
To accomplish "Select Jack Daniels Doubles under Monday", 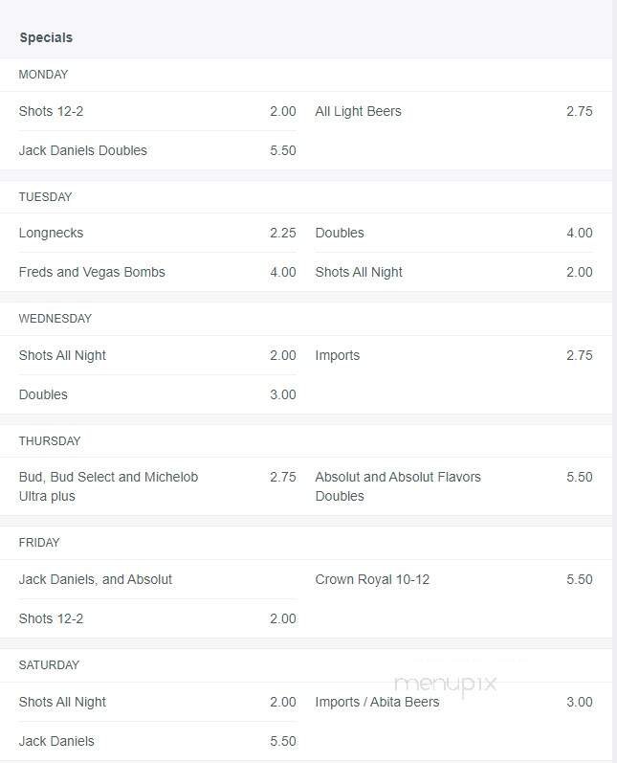I will pos(83,150).
